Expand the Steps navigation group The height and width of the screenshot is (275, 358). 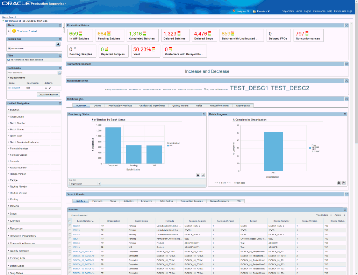click(9, 214)
